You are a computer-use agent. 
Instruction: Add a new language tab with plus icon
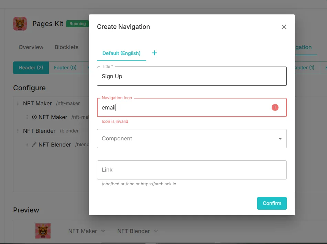(154, 53)
